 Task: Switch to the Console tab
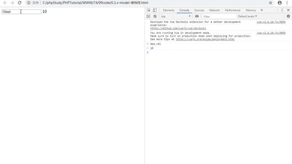tap(184, 10)
